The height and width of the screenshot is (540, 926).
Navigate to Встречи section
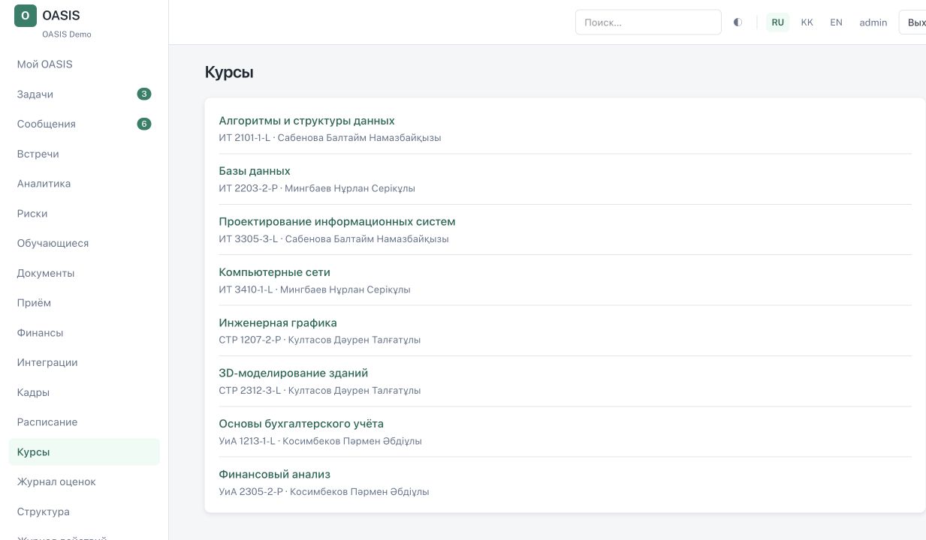[84, 154]
